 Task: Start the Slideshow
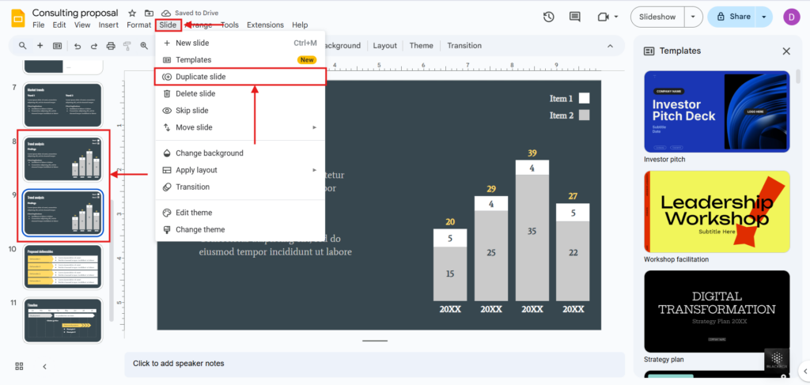coord(657,17)
